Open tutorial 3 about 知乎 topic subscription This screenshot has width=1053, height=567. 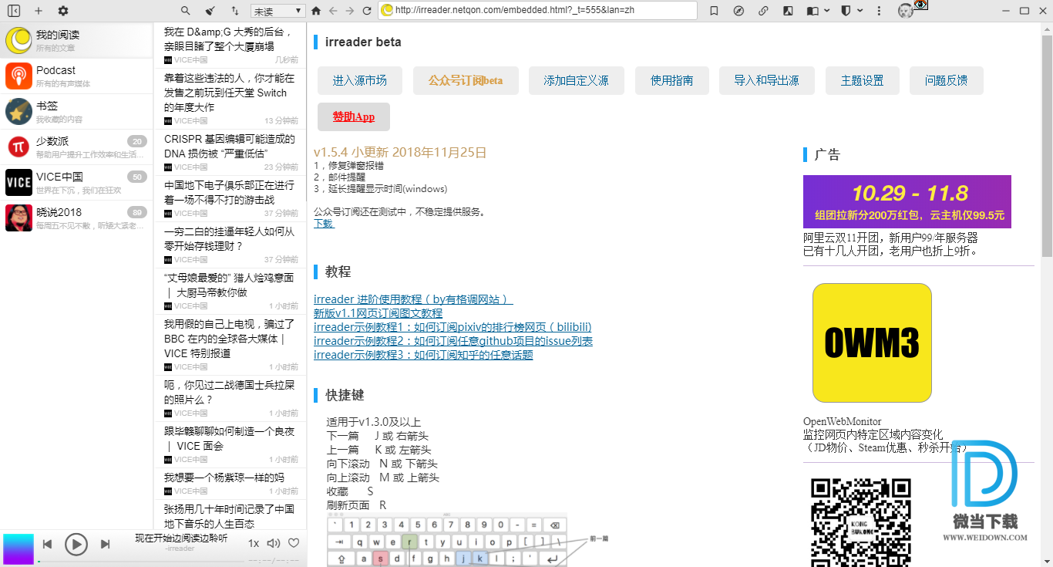(x=423, y=355)
